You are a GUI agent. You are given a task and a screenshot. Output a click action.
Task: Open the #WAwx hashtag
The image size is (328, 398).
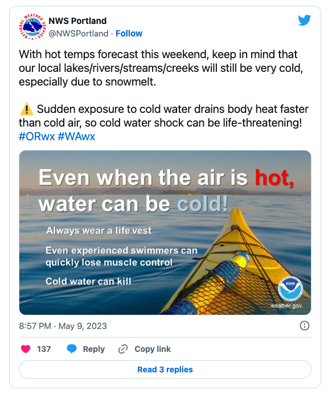[x=76, y=136]
